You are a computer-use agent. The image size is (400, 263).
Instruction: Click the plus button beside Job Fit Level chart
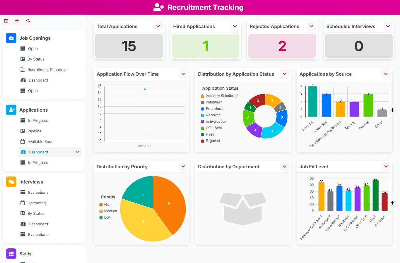(x=392, y=203)
